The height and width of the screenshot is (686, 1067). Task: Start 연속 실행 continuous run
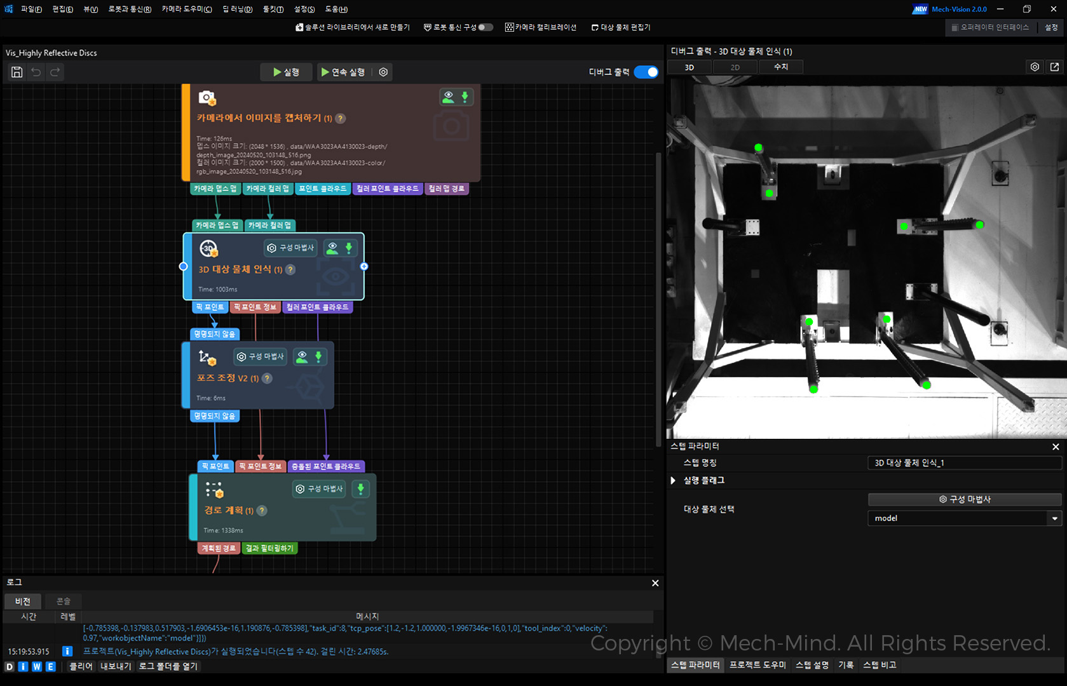pyautogui.click(x=343, y=72)
